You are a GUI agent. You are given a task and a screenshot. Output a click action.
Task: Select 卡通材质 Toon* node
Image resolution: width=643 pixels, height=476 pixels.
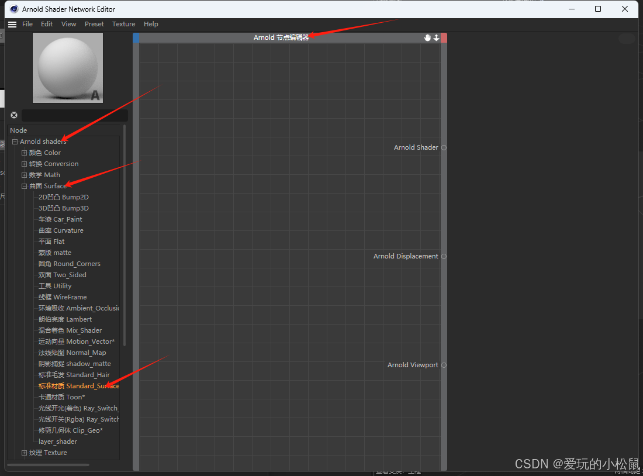click(x=61, y=396)
